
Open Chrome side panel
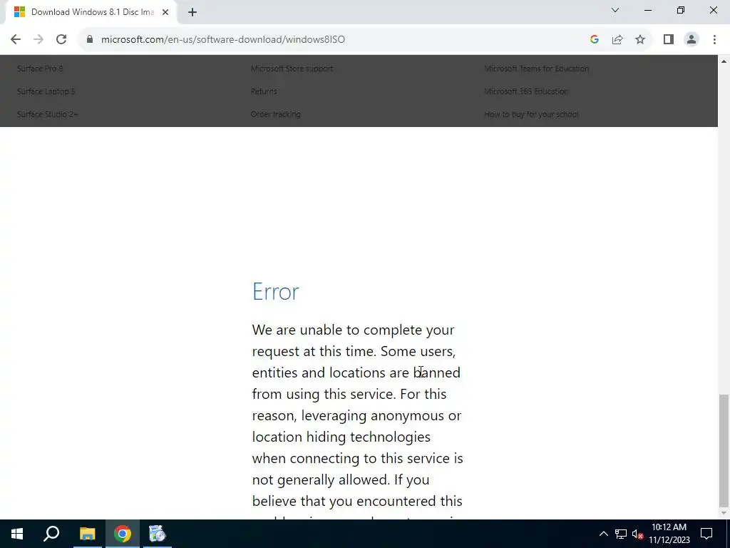click(669, 40)
